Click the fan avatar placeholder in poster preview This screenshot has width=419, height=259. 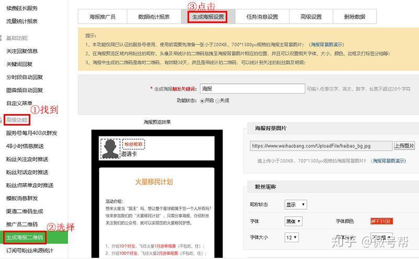click(111, 149)
